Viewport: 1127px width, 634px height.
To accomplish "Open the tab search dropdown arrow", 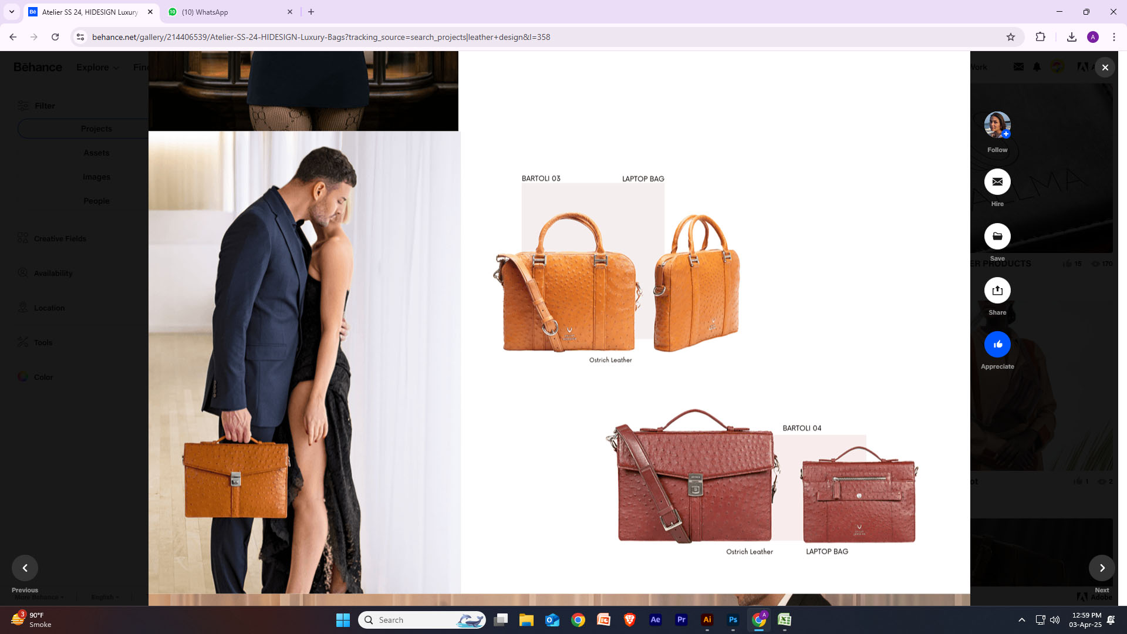I will (x=11, y=12).
